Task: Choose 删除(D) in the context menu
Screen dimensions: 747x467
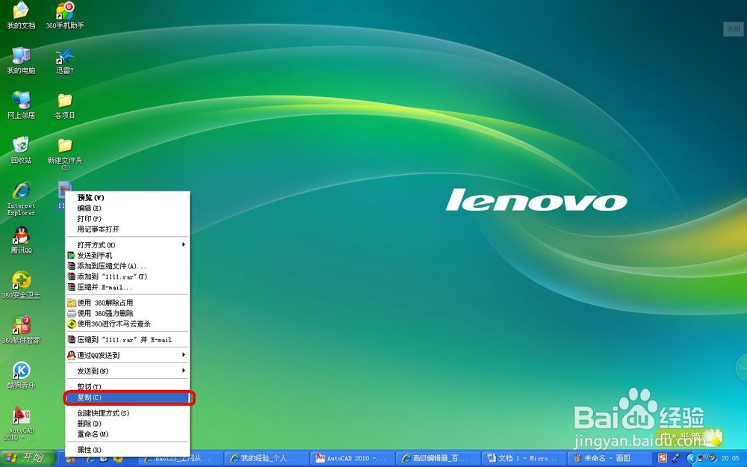Action: (x=127, y=423)
